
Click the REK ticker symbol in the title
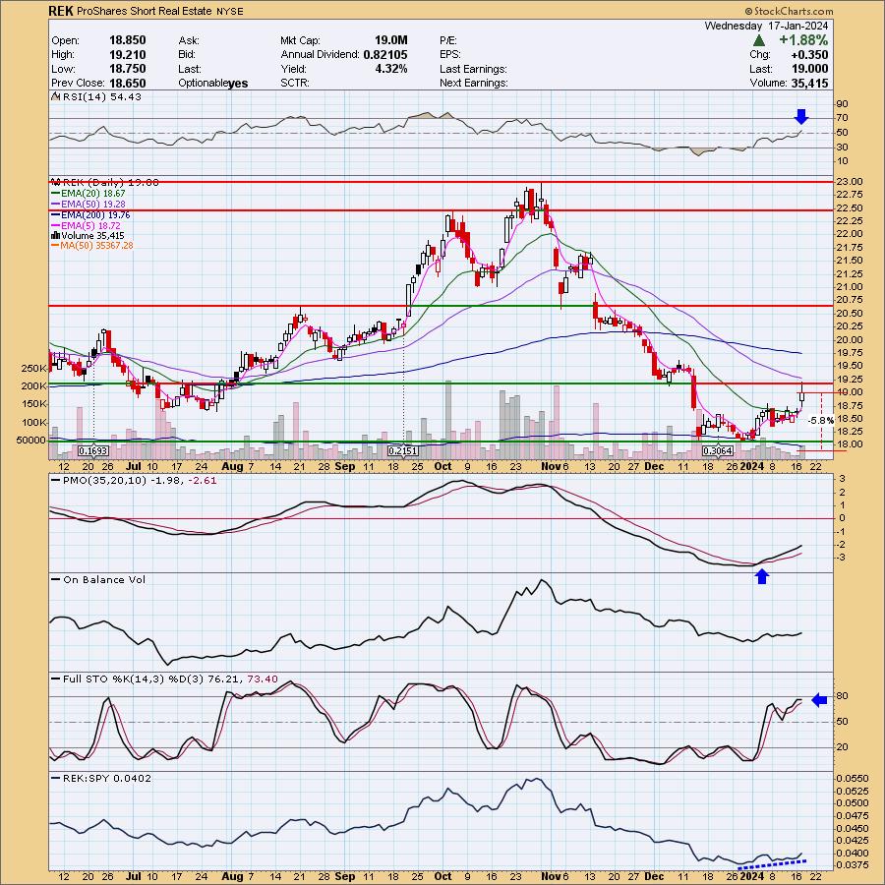60,11
